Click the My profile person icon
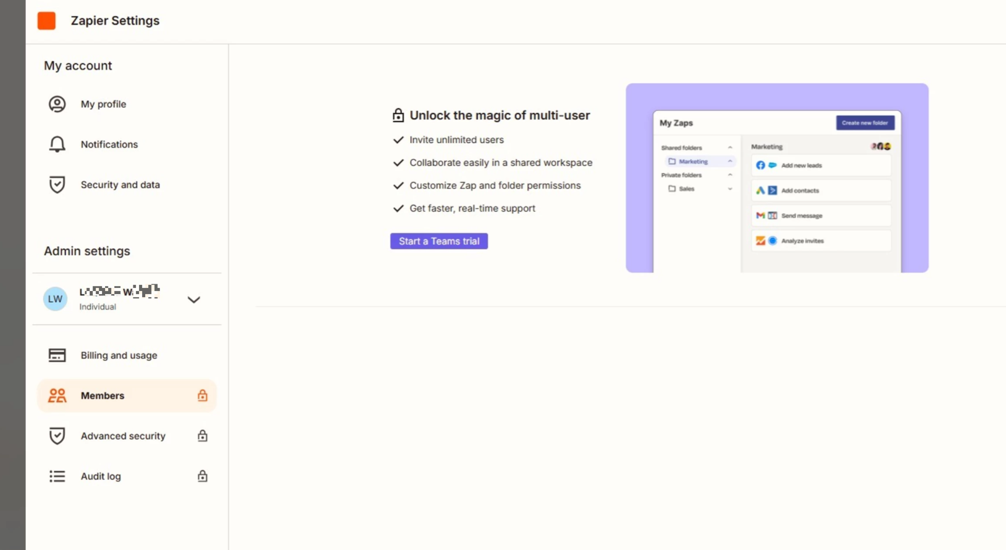The height and width of the screenshot is (550, 1006). pyautogui.click(x=57, y=104)
